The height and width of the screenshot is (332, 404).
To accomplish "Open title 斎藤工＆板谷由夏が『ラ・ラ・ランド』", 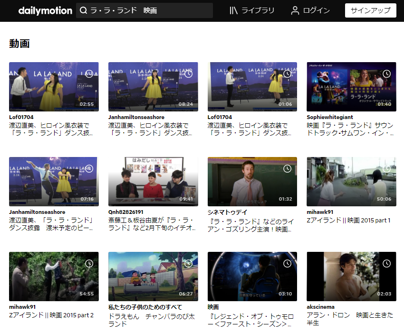I will tap(152, 224).
